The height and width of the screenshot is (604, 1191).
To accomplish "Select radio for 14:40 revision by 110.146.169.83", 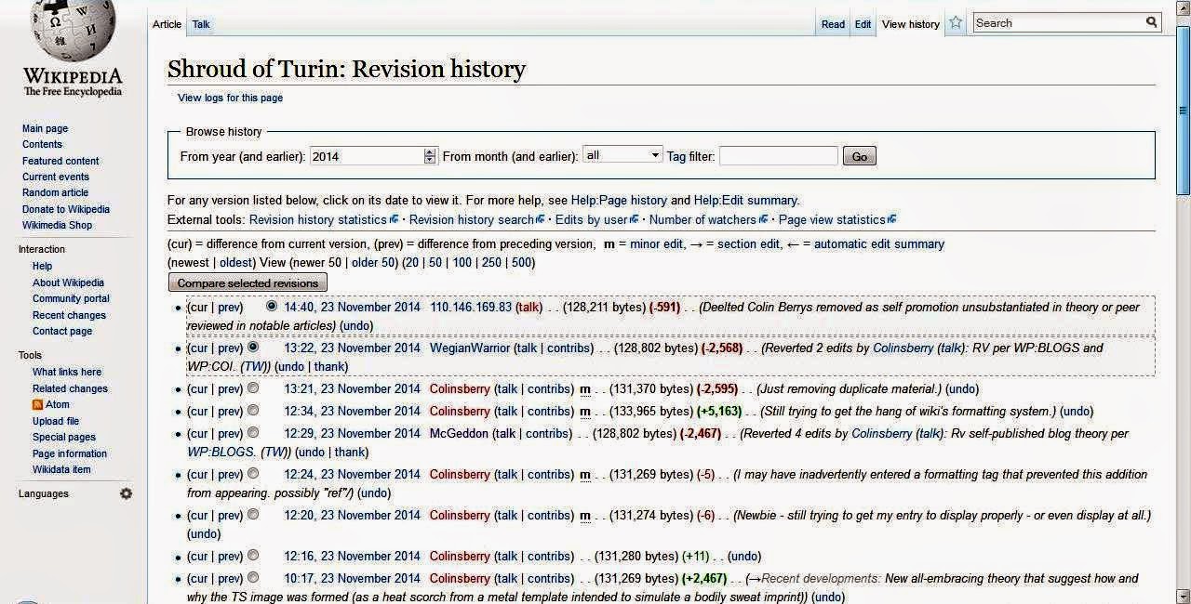I will coord(272,306).
